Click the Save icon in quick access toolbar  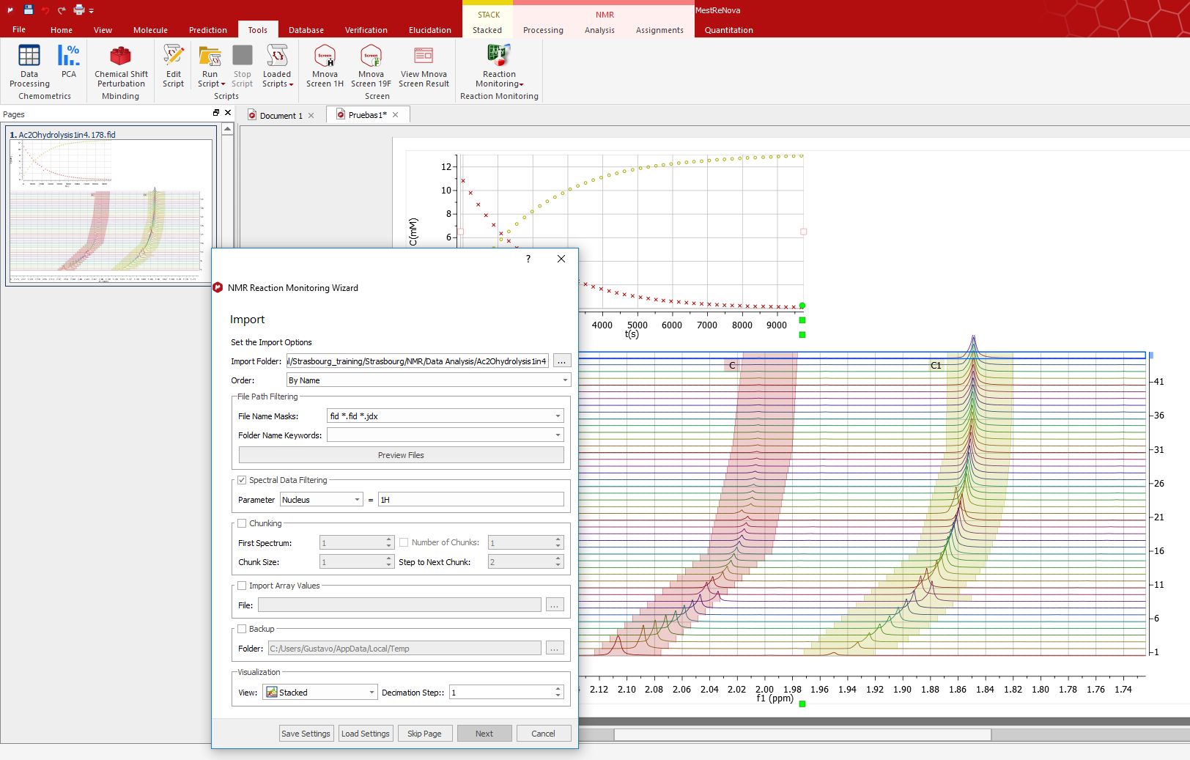[28, 10]
